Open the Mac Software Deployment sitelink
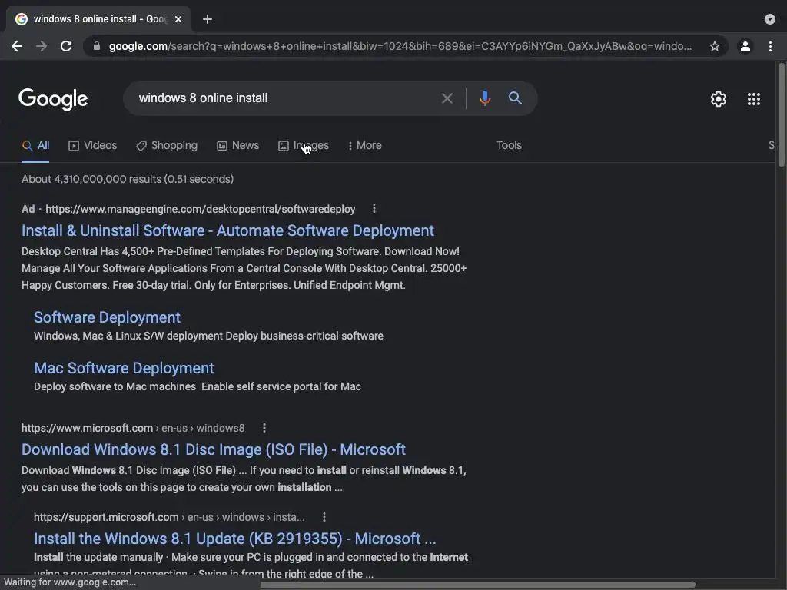Image resolution: width=787 pixels, height=590 pixels. click(x=124, y=368)
